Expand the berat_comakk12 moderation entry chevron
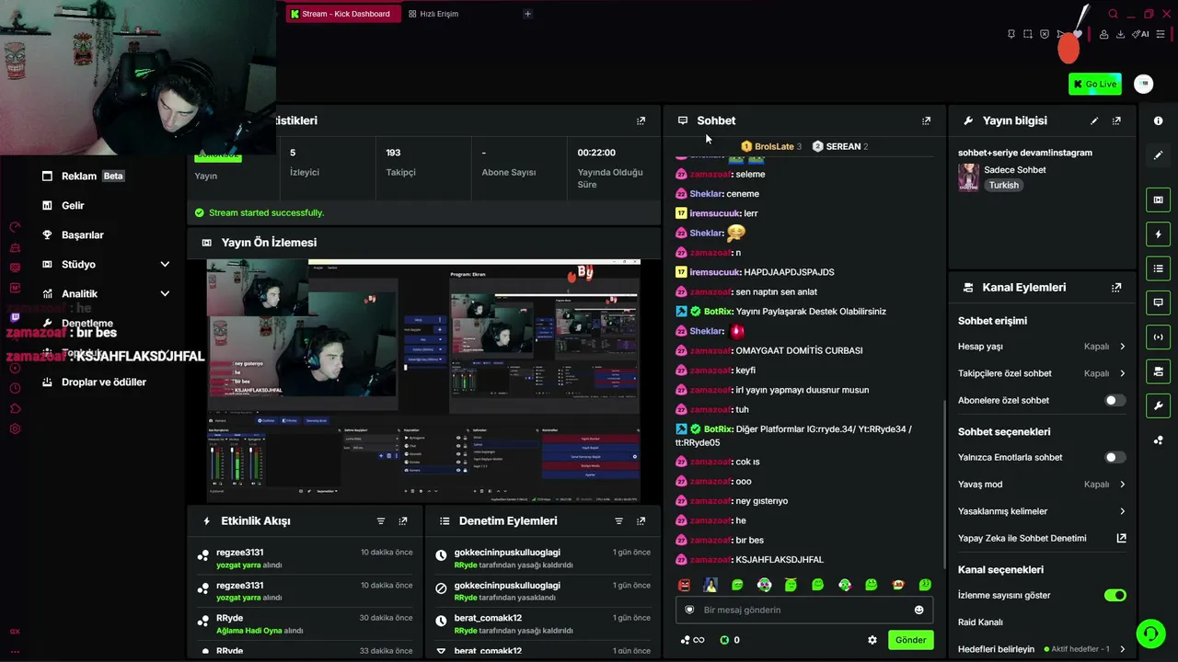1178x662 pixels. pyautogui.click(x=441, y=651)
